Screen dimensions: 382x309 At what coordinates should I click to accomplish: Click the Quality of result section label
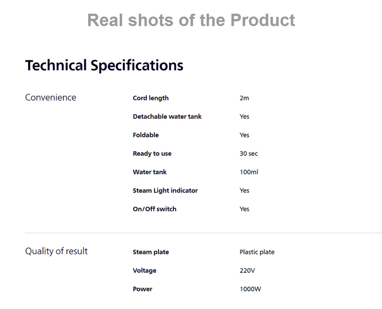[56, 251]
